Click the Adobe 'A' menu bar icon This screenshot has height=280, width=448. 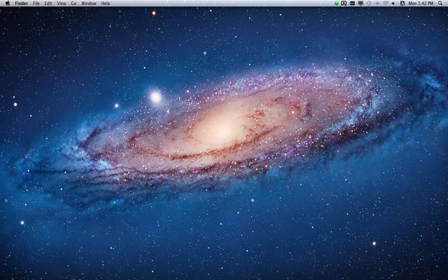tap(402, 3)
